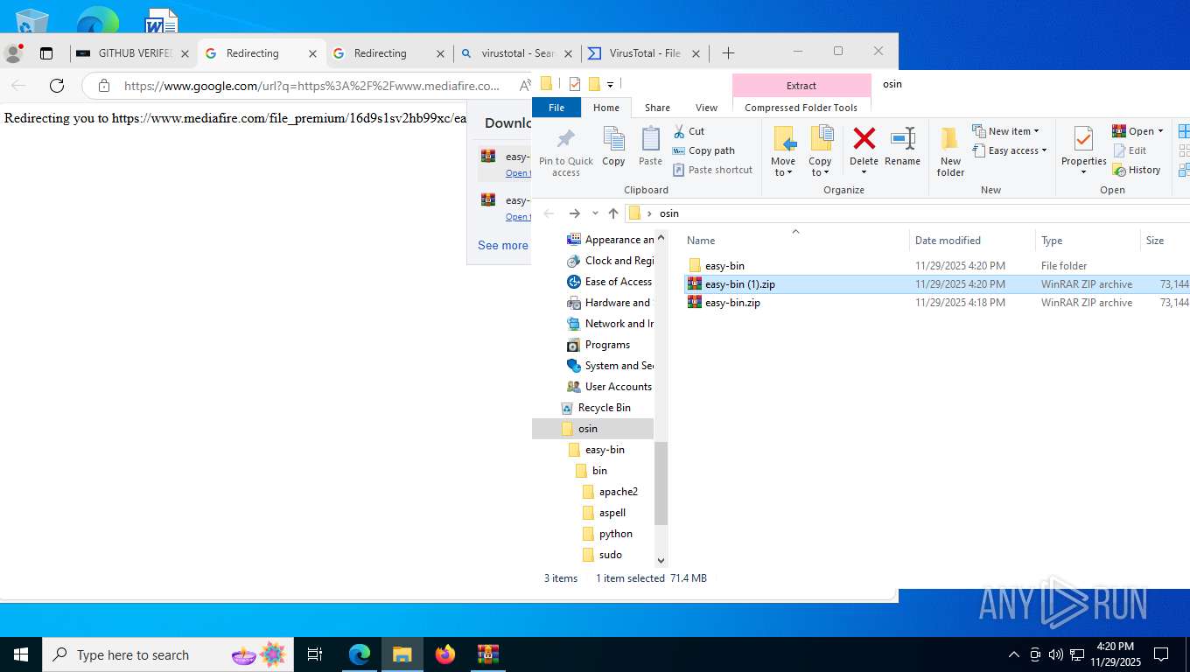Click the Edge profile avatar icon
This screenshot has width=1190, height=672.
[x=13, y=53]
